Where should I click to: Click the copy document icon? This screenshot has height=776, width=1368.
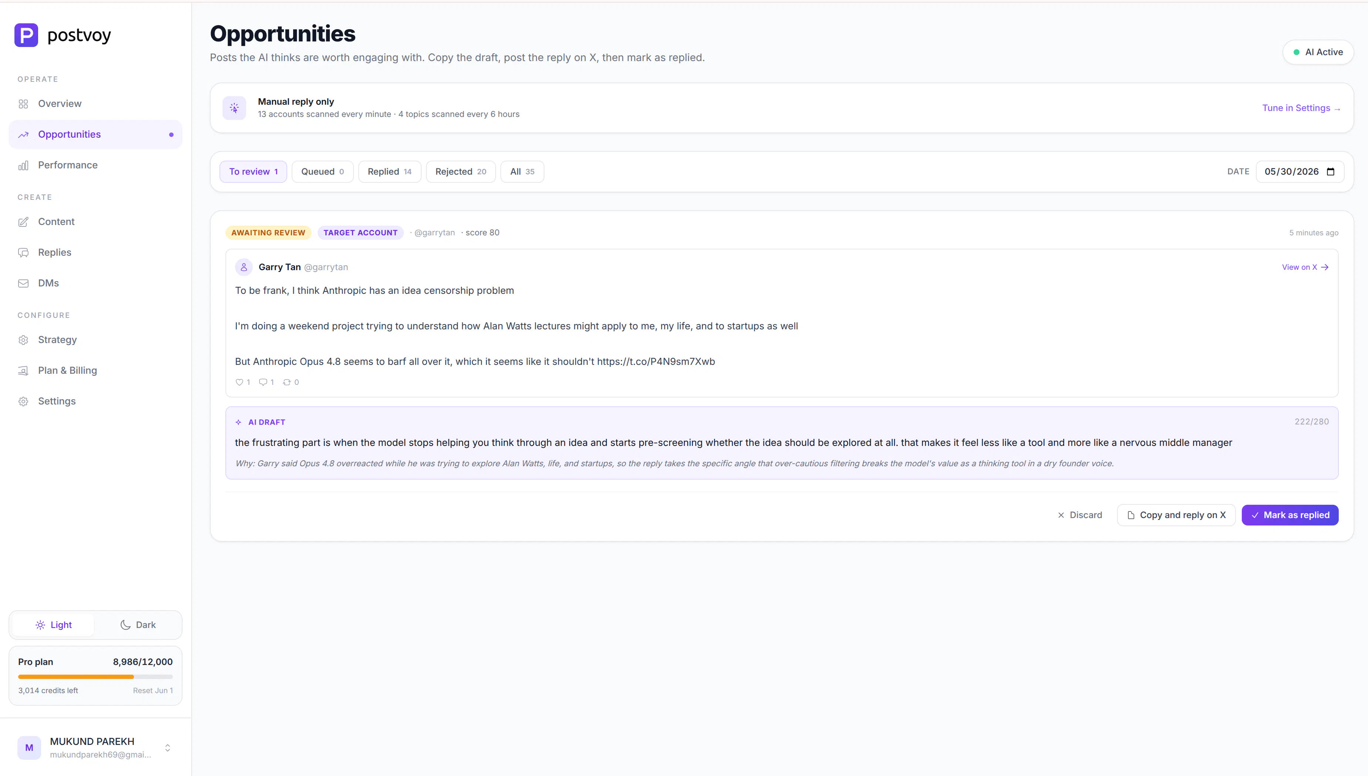(1131, 515)
